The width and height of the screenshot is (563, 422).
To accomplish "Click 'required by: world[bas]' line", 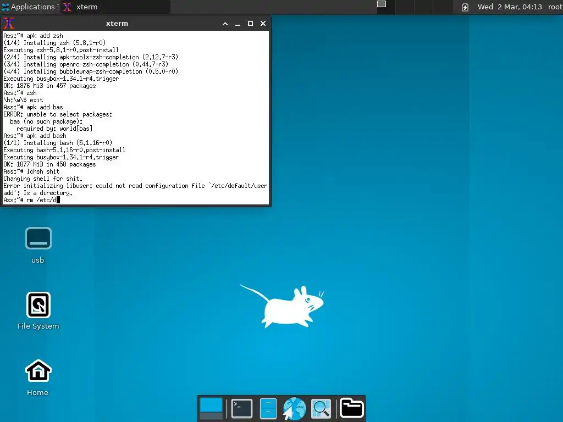I will pyautogui.click(x=54, y=128).
